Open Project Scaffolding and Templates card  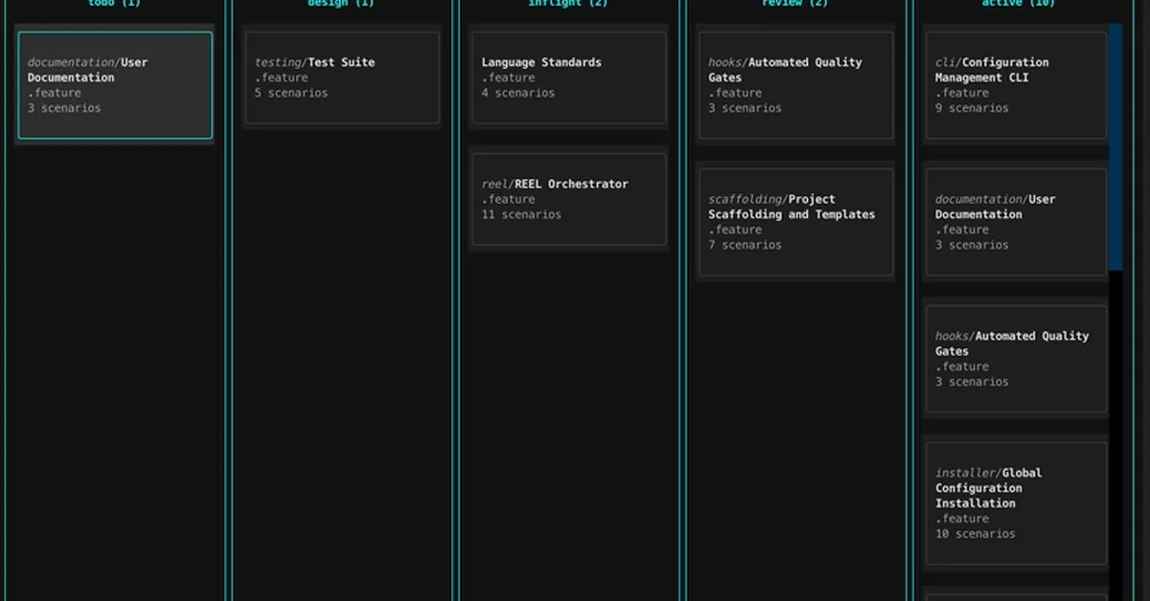click(795, 222)
